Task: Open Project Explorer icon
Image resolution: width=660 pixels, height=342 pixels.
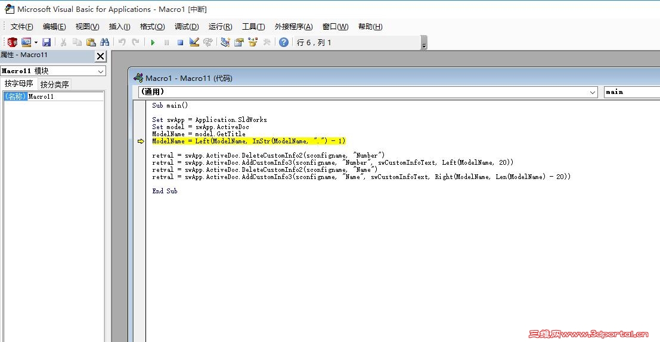Action: tap(225, 42)
